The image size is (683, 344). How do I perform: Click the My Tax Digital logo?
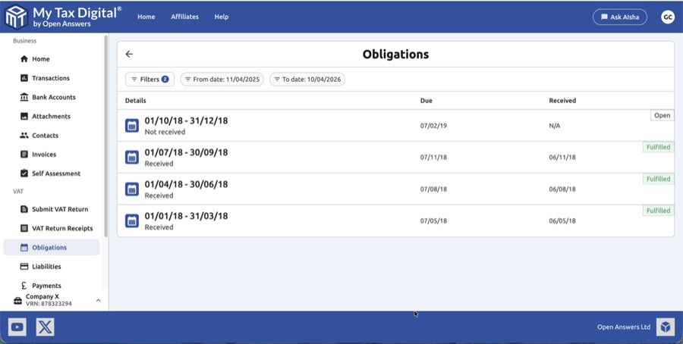63,17
